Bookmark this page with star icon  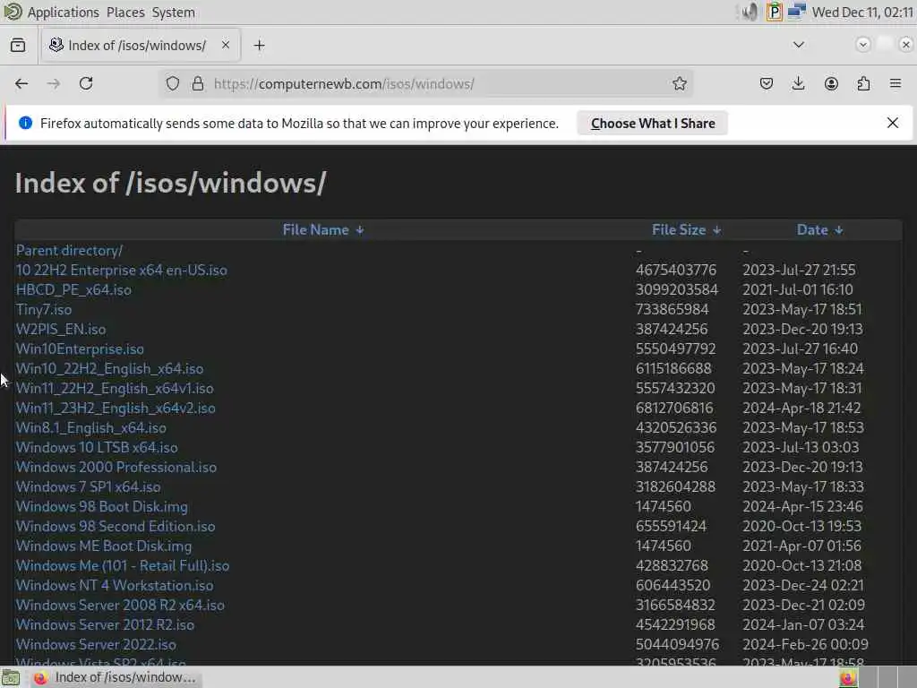pyautogui.click(x=679, y=83)
